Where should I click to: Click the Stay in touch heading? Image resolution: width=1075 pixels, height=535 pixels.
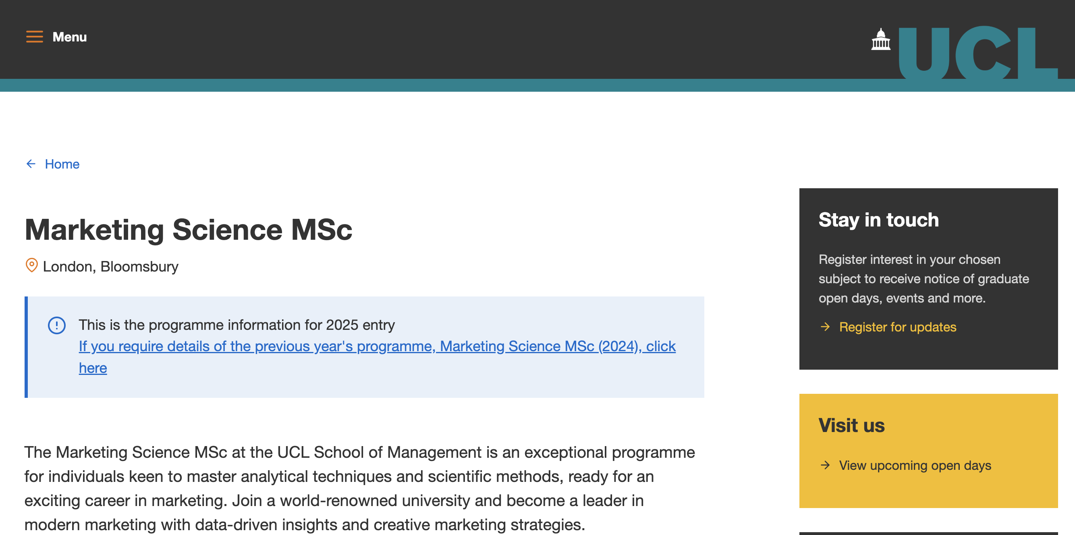(878, 220)
